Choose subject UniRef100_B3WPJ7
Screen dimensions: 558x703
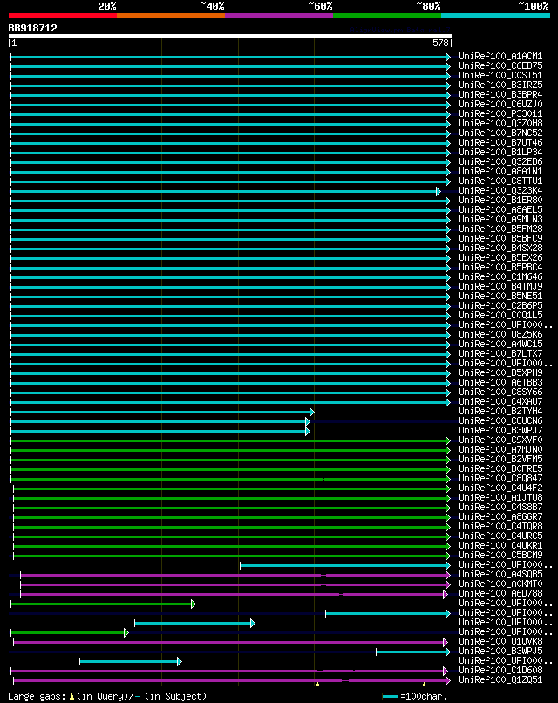coord(500,430)
